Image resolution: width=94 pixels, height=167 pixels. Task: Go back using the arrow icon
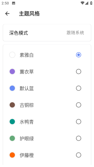tap(7, 14)
